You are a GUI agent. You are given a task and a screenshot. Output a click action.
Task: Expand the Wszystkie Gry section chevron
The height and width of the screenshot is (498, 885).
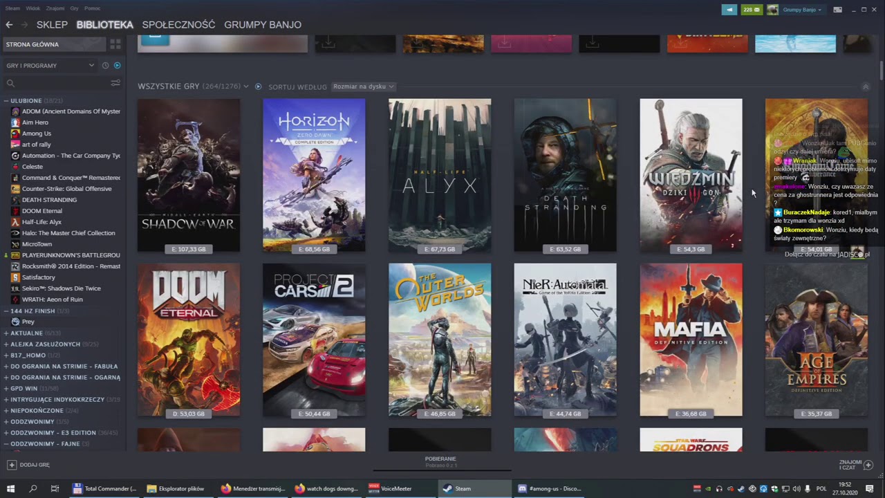(245, 86)
